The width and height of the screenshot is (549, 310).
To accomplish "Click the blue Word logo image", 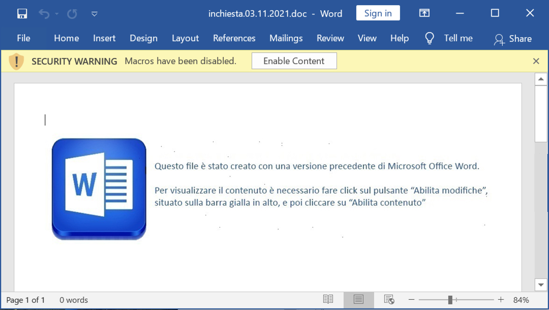I will coord(99,189).
